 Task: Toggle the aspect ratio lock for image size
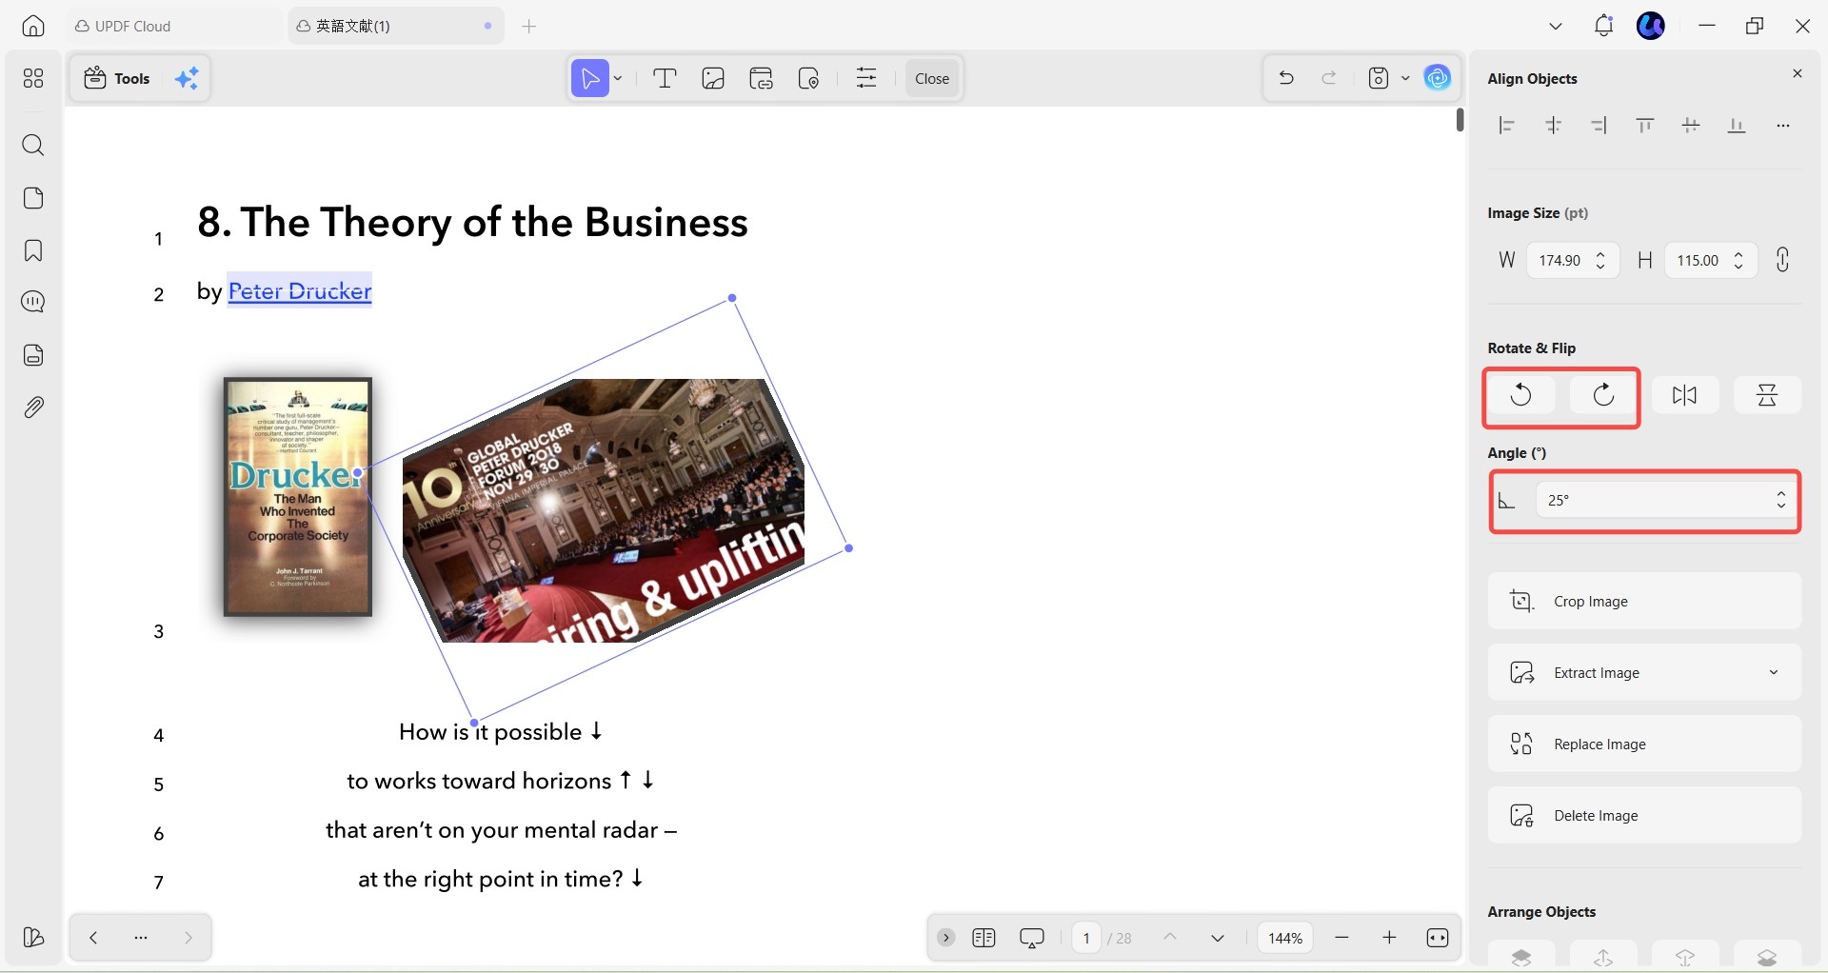pos(1782,260)
